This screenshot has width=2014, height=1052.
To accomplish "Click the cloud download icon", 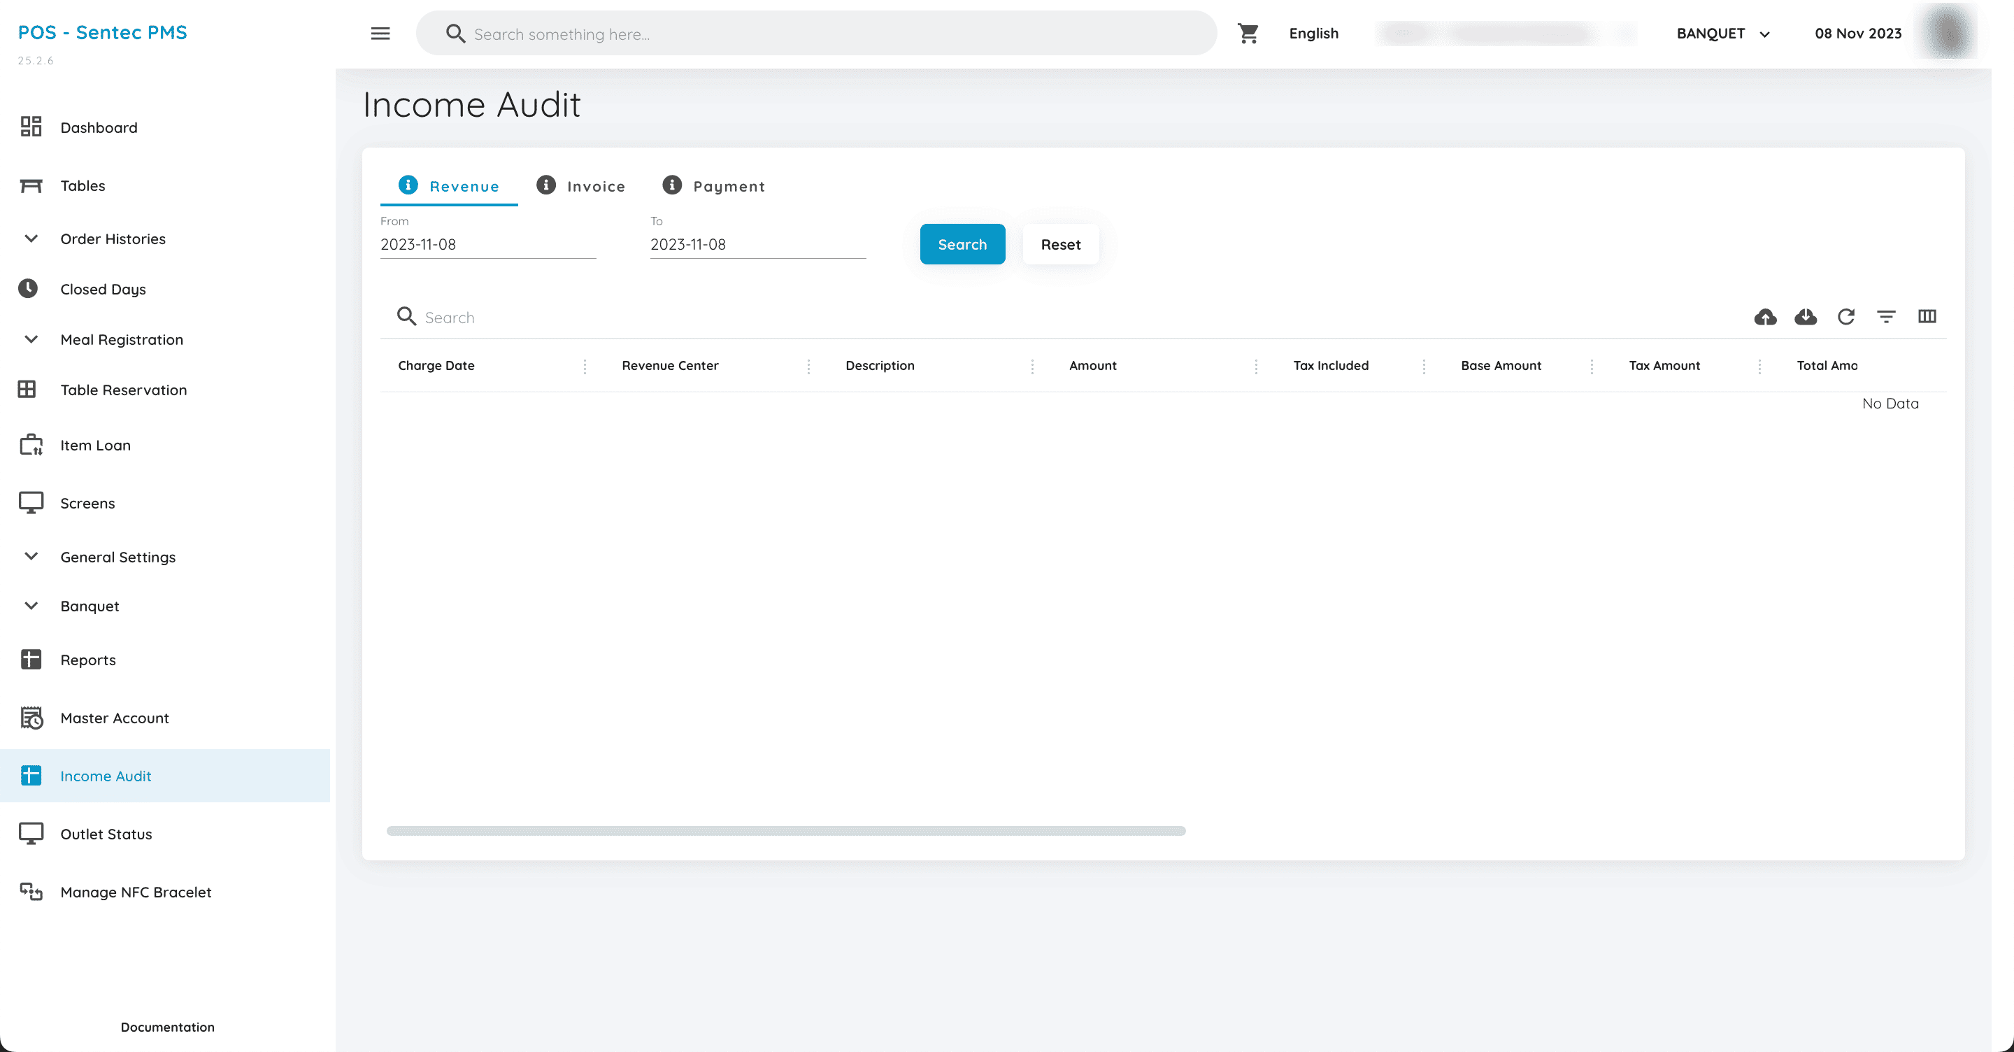I will click(1805, 317).
